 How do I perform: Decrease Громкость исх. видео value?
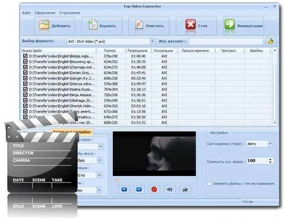pos(270,162)
